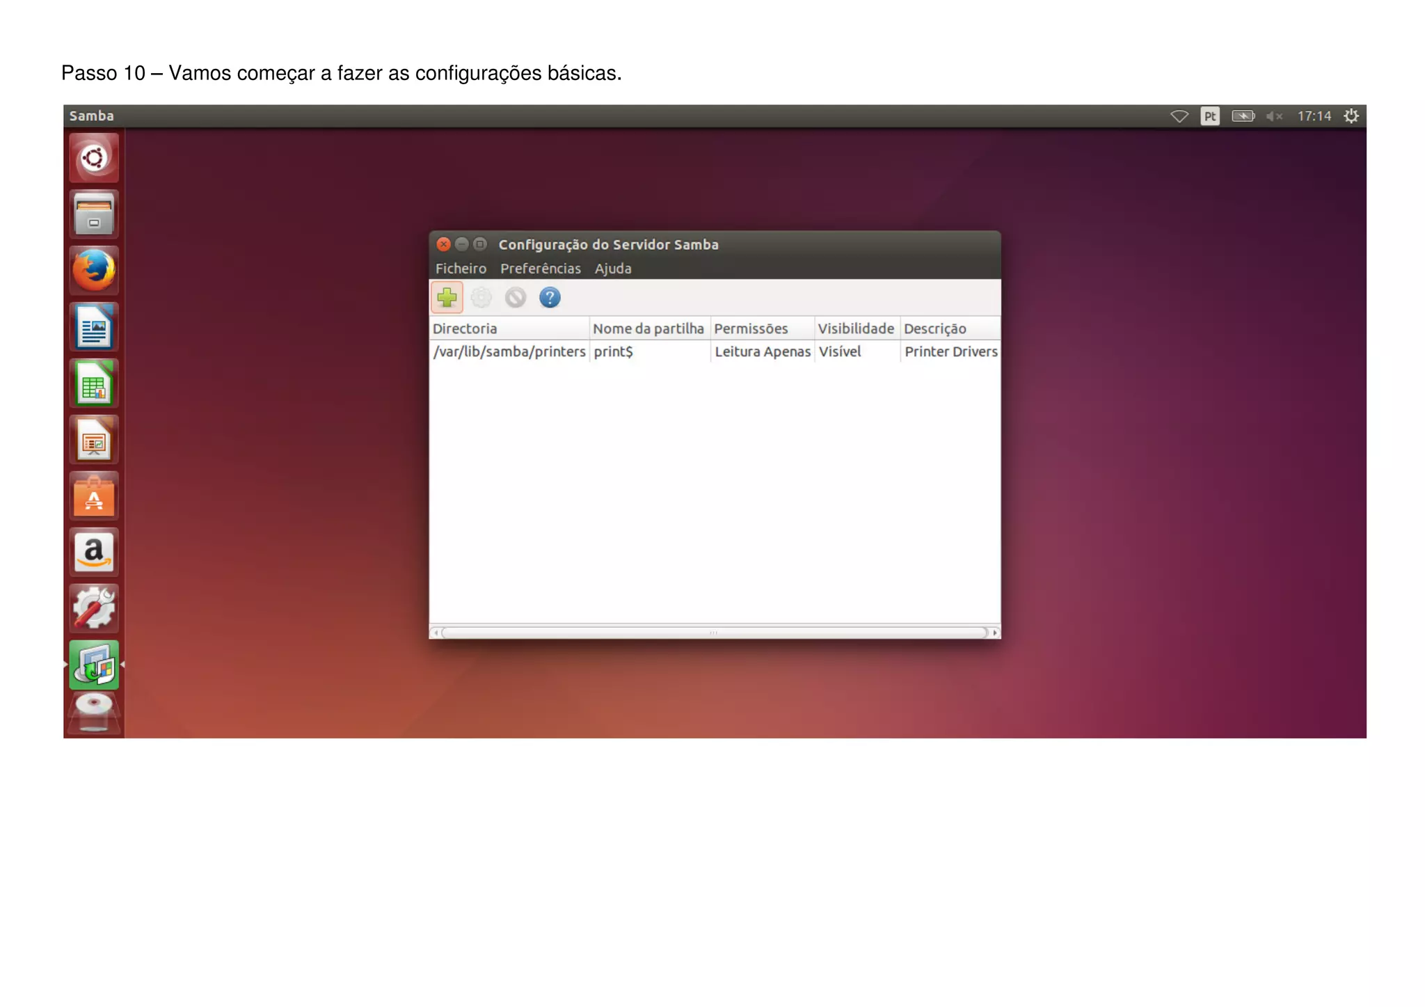Click the disc drive icon in launcher
Image resolution: width=1425 pixels, height=1007 pixels.
click(94, 714)
